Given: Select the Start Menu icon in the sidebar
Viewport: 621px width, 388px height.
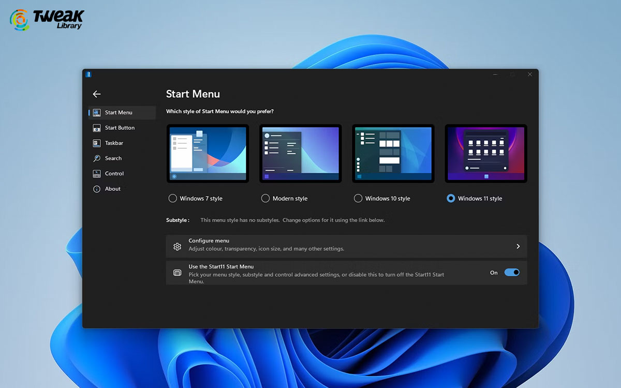Looking at the screenshot, I should tap(97, 112).
